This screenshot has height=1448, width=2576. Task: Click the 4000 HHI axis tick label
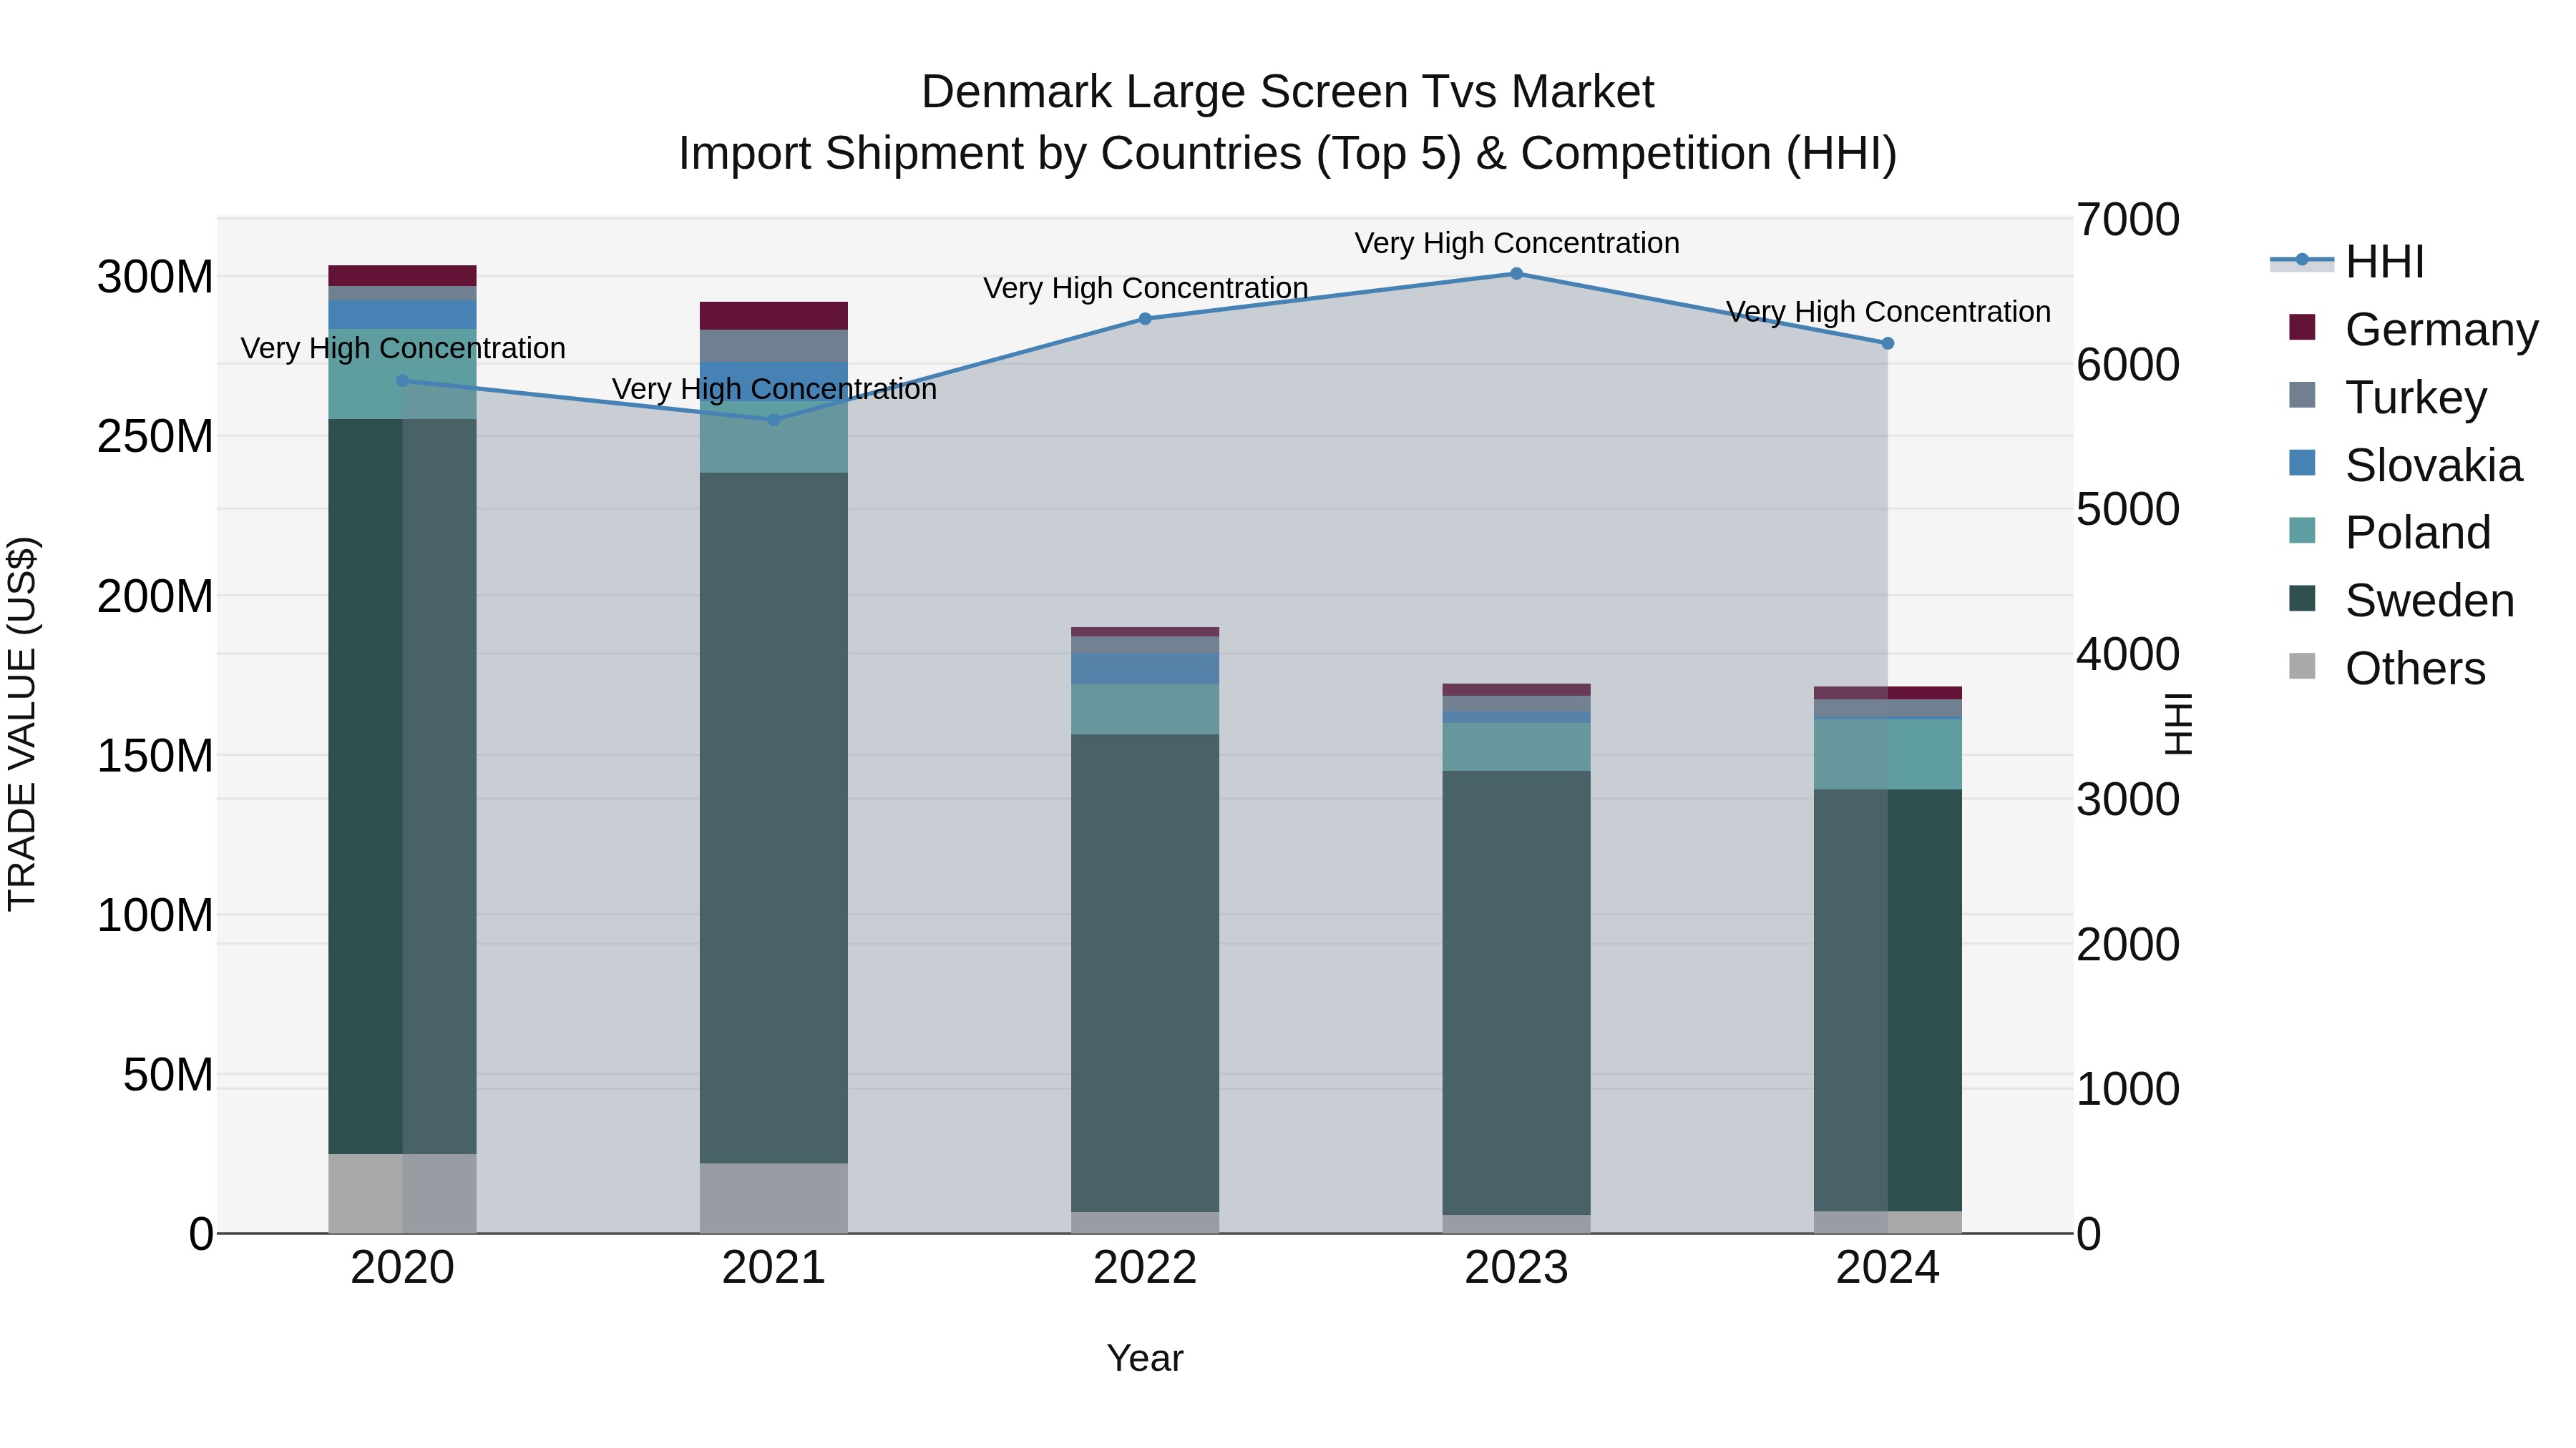(x=2128, y=654)
